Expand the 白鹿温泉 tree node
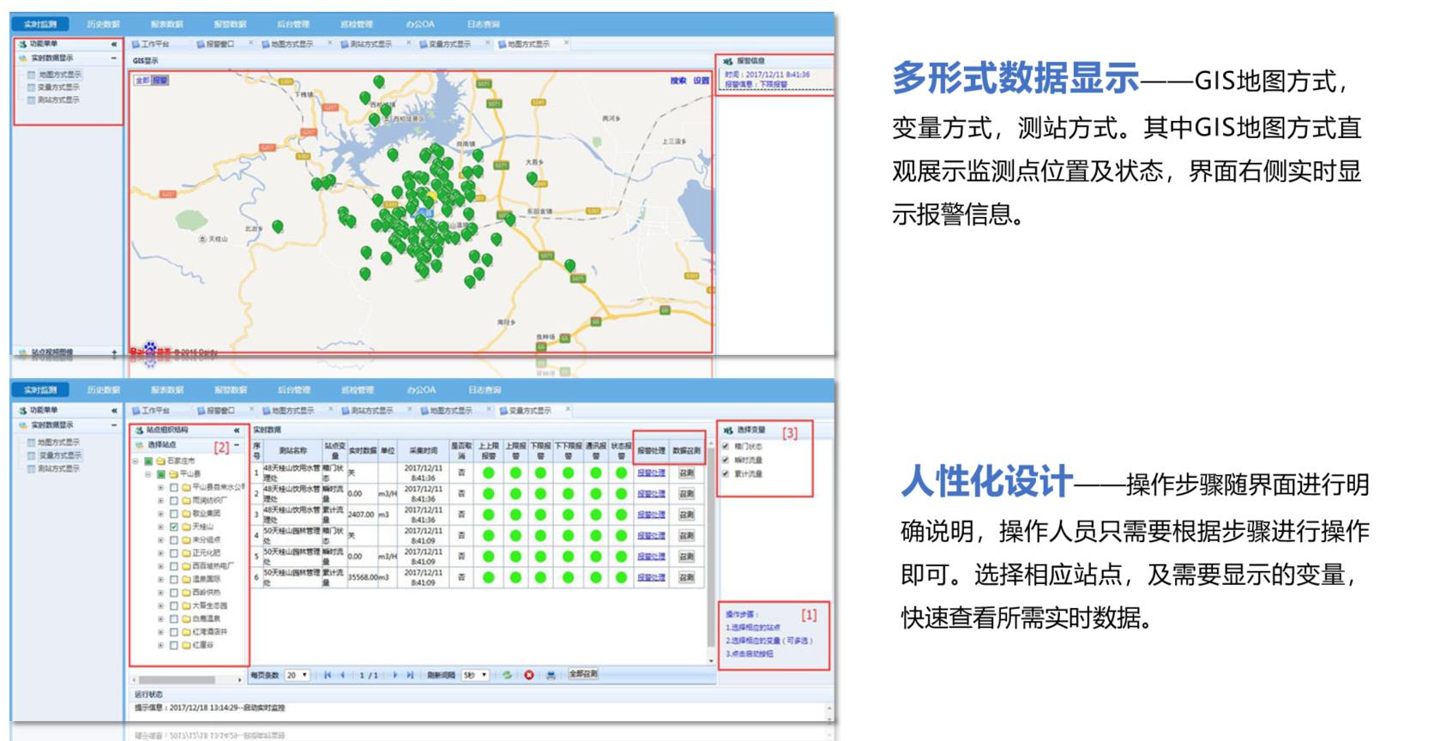The height and width of the screenshot is (741, 1434). point(161,619)
